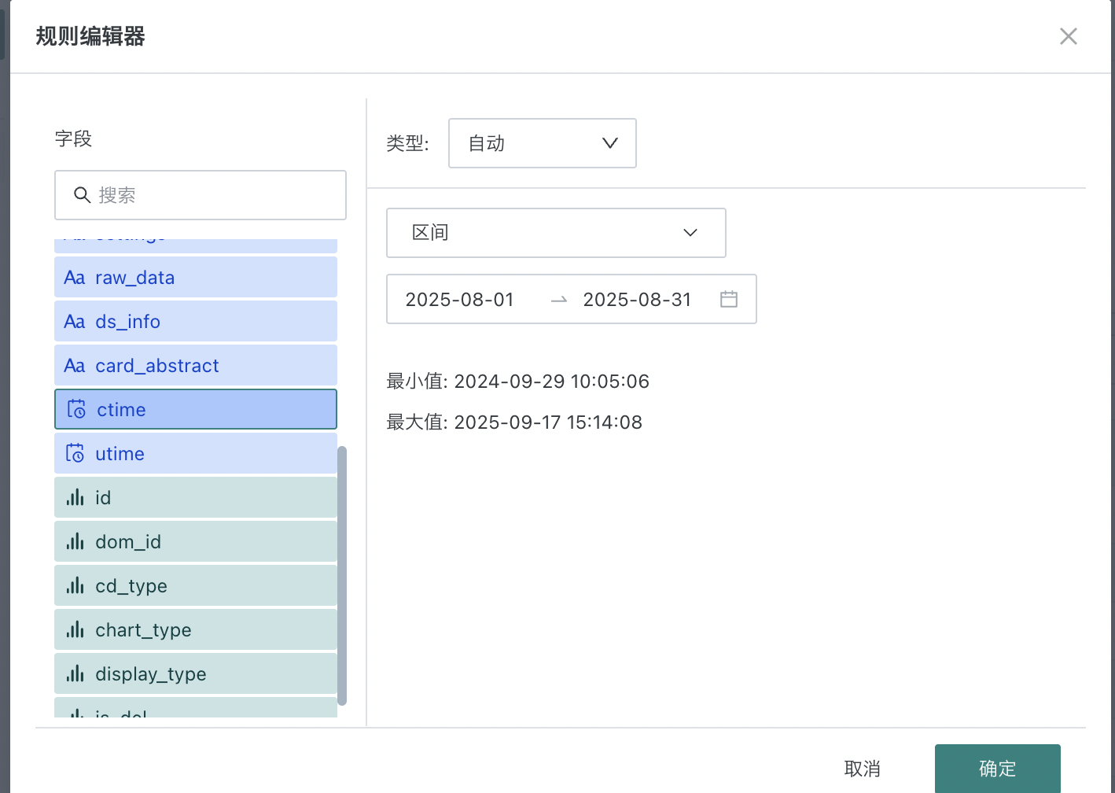Screen dimensions: 1115x793
Task: Click the bar chart icon beside cd_type
Action: pyautogui.click(x=75, y=585)
